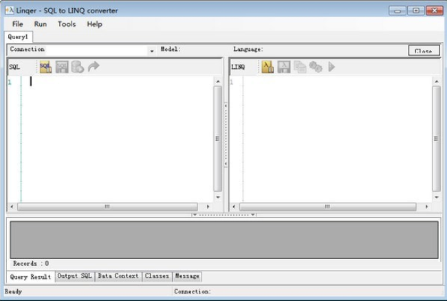This screenshot has height=303, width=447.
Task: Save LINQ file lambda disk icon
Action: click(283, 67)
